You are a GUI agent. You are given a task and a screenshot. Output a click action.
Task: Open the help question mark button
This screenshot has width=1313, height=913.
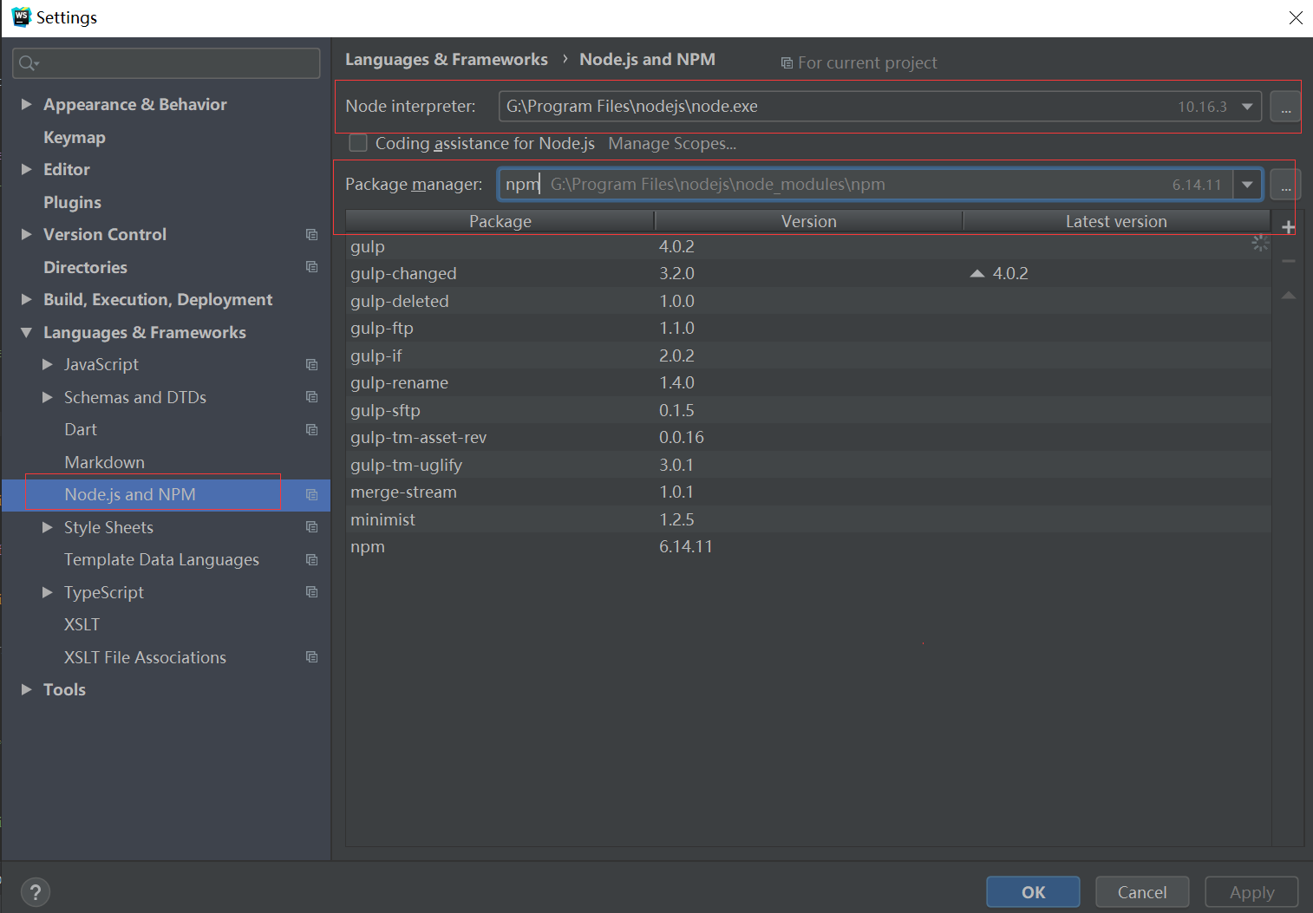click(36, 892)
